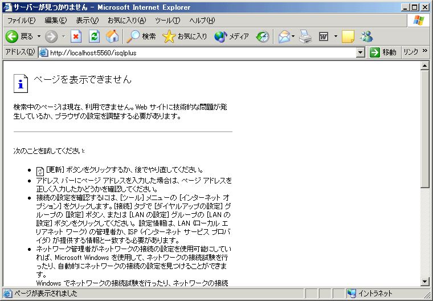Open the お気に入り(A) menu

pos(126,21)
